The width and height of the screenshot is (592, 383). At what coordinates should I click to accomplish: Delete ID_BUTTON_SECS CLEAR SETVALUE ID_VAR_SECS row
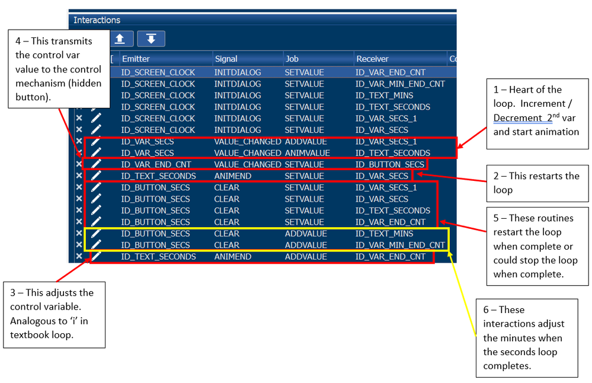[x=79, y=199]
